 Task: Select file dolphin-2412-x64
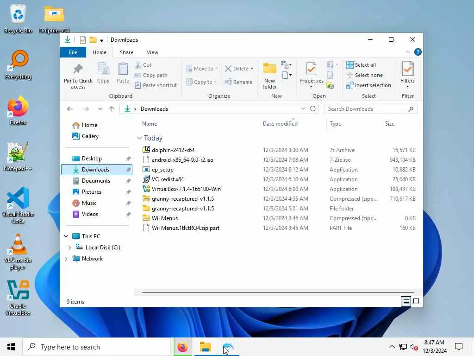click(x=173, y=150)
